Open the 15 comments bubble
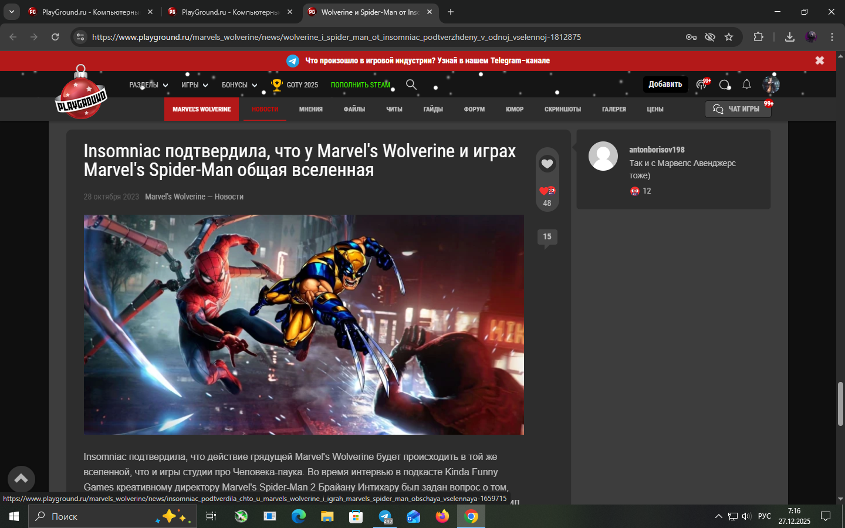 (x=547, y=237)
